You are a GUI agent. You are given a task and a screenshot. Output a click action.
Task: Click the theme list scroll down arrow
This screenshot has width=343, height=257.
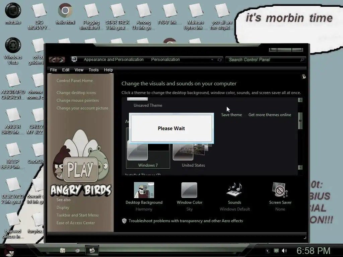tap(300, 167)
